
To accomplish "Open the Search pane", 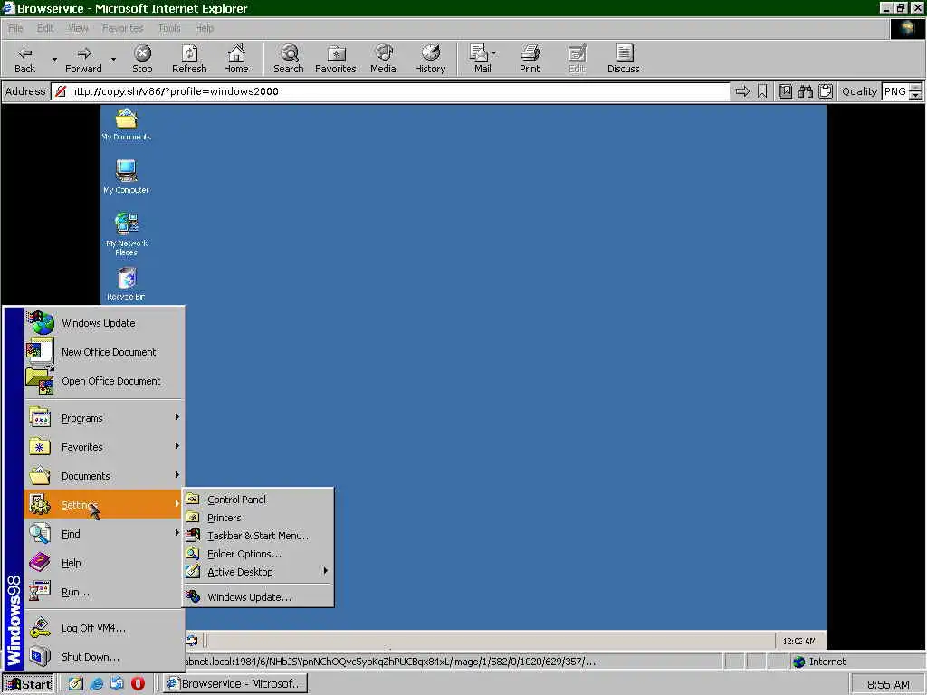I will pos(289,59).
